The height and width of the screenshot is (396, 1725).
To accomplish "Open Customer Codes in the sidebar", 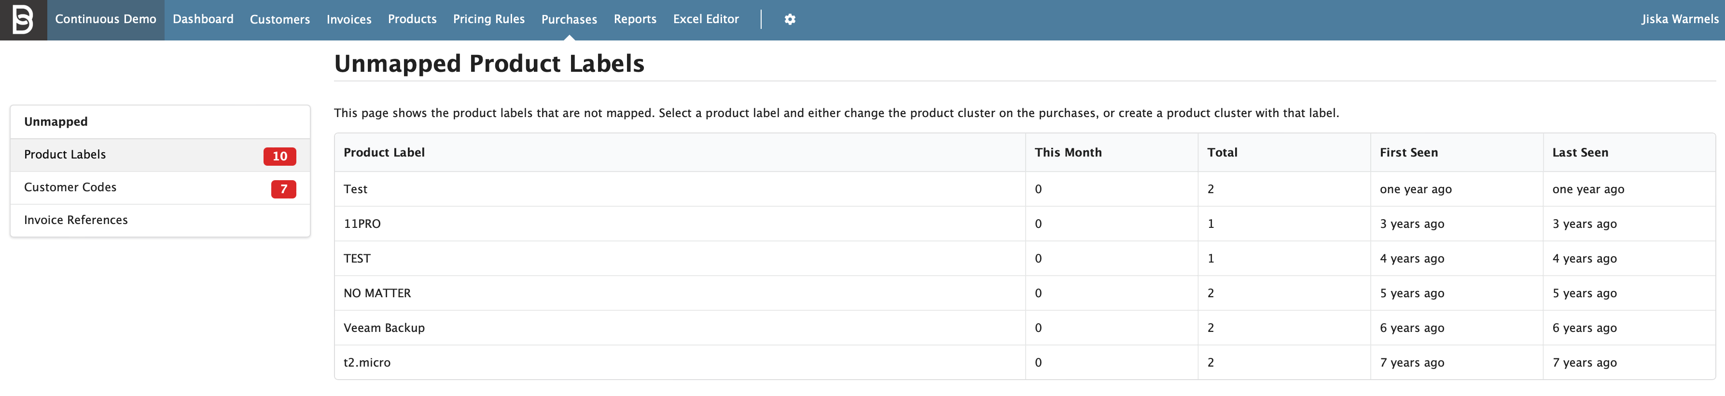I will pyautogui.click(x=160, y=188).
